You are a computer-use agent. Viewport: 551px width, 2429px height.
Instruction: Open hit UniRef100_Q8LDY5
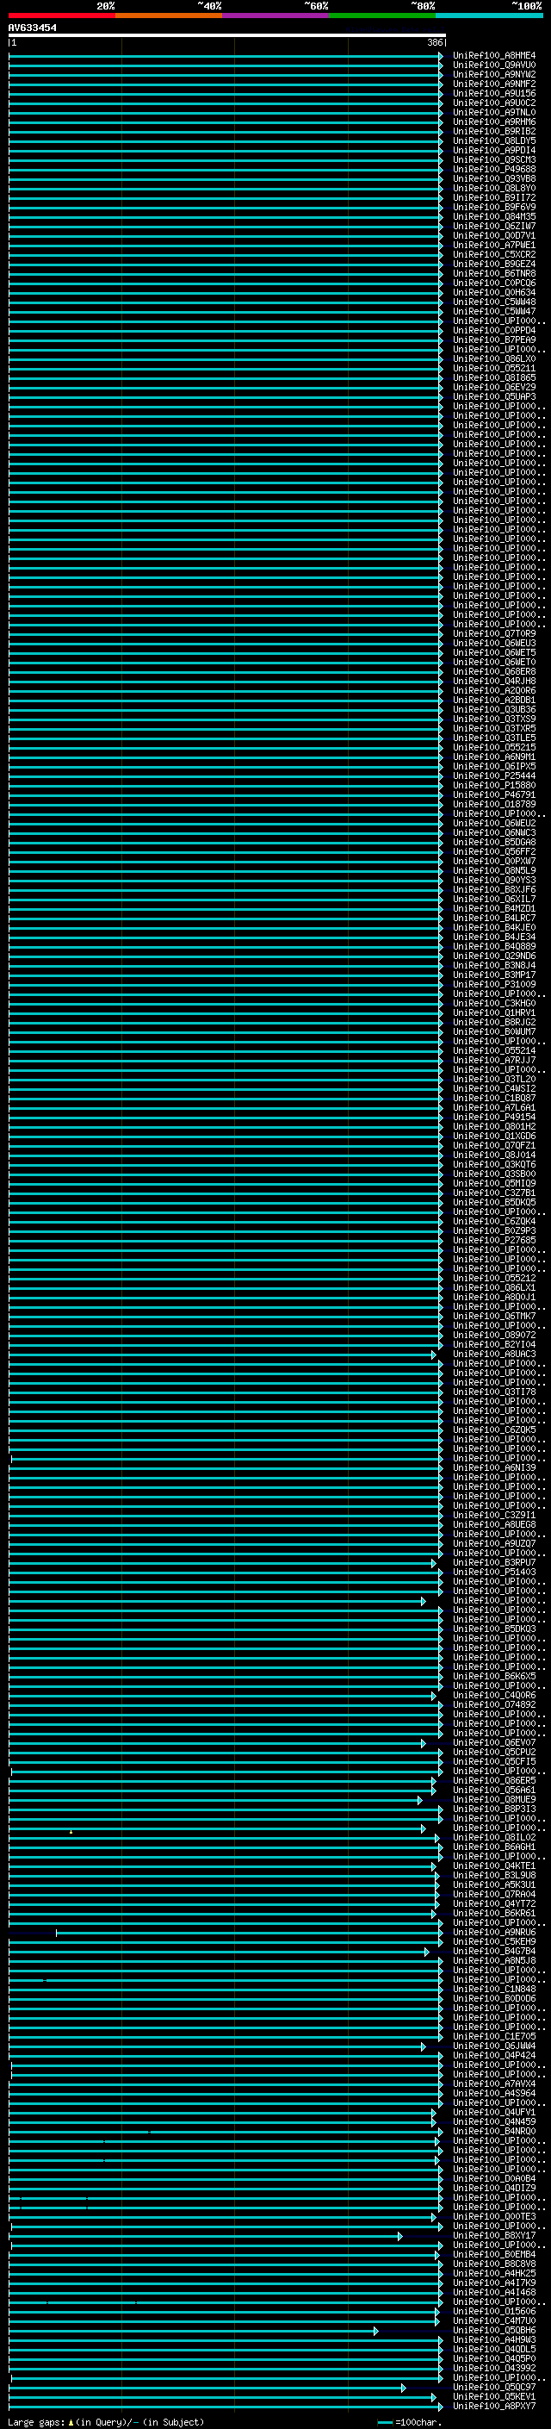coord(493,140)
